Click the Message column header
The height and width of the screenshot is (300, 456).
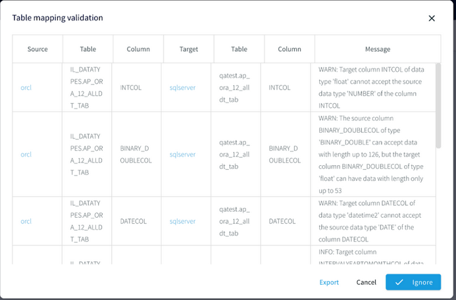[x=378, y=49]
